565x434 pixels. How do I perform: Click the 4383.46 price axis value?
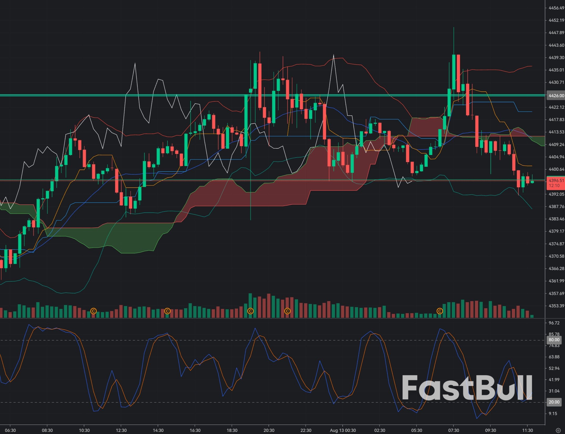[556, 219]
